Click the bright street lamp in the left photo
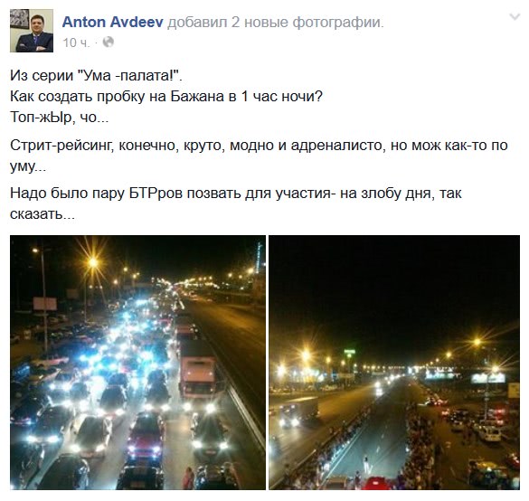Viewport: 529px width, 501px height. [93, 262]
